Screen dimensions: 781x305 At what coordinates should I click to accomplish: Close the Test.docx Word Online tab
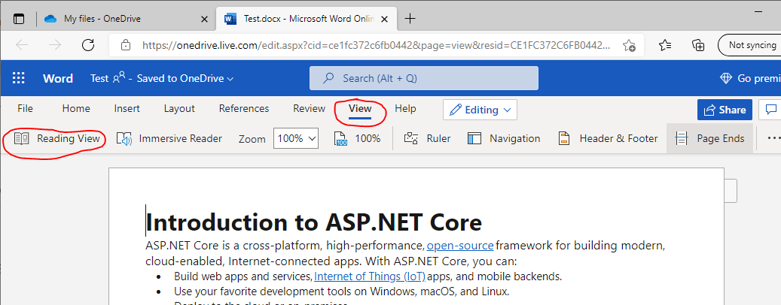point(385,19)
